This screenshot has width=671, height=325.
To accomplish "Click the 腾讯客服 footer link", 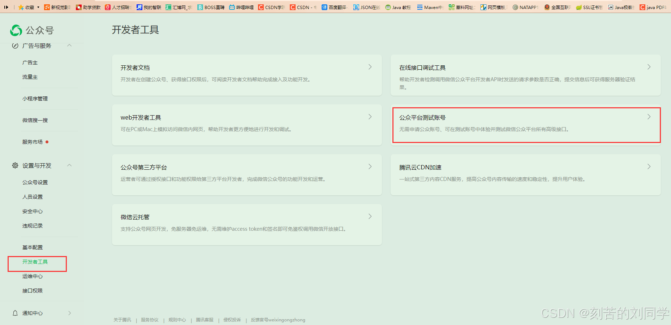I will tap(205, 320).
